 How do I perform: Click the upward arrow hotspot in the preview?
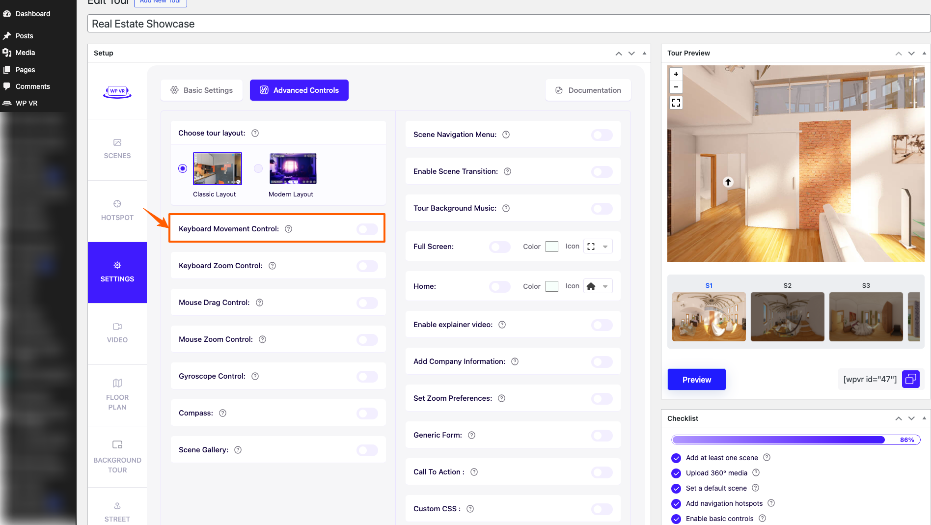click(728, 182)
